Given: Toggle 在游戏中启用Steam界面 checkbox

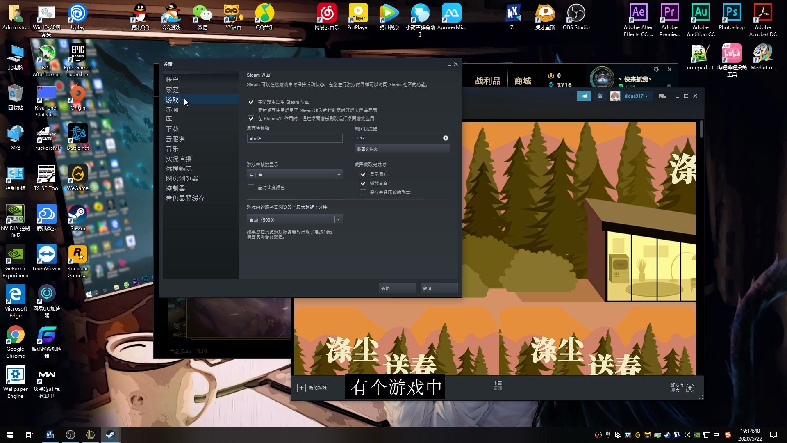Looking at the screenshot, I should [x=250, y=102].
